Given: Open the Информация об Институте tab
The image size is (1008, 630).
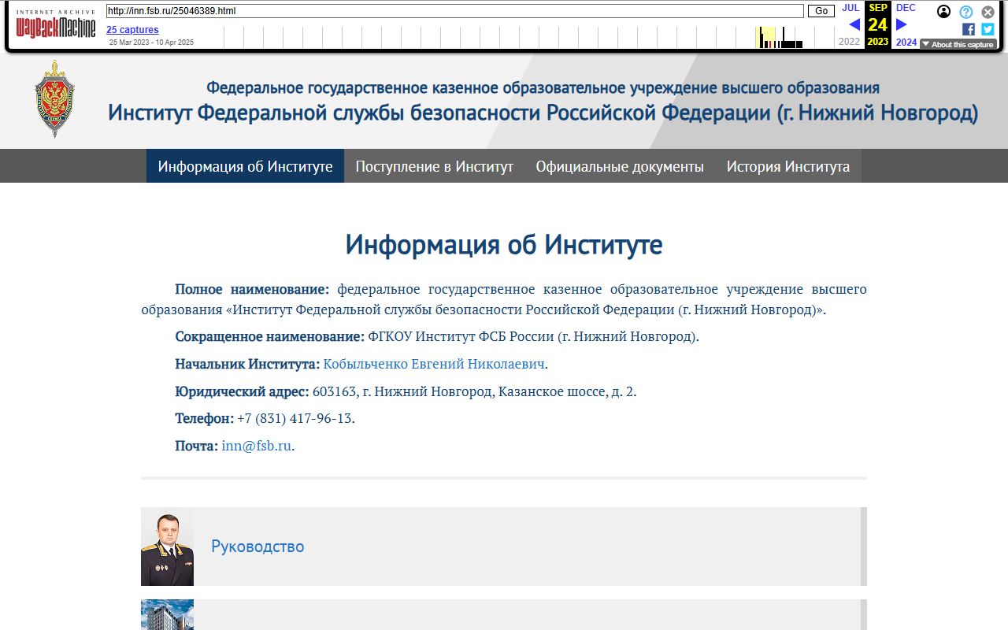Looking at the screenshot, I should 245,166.
